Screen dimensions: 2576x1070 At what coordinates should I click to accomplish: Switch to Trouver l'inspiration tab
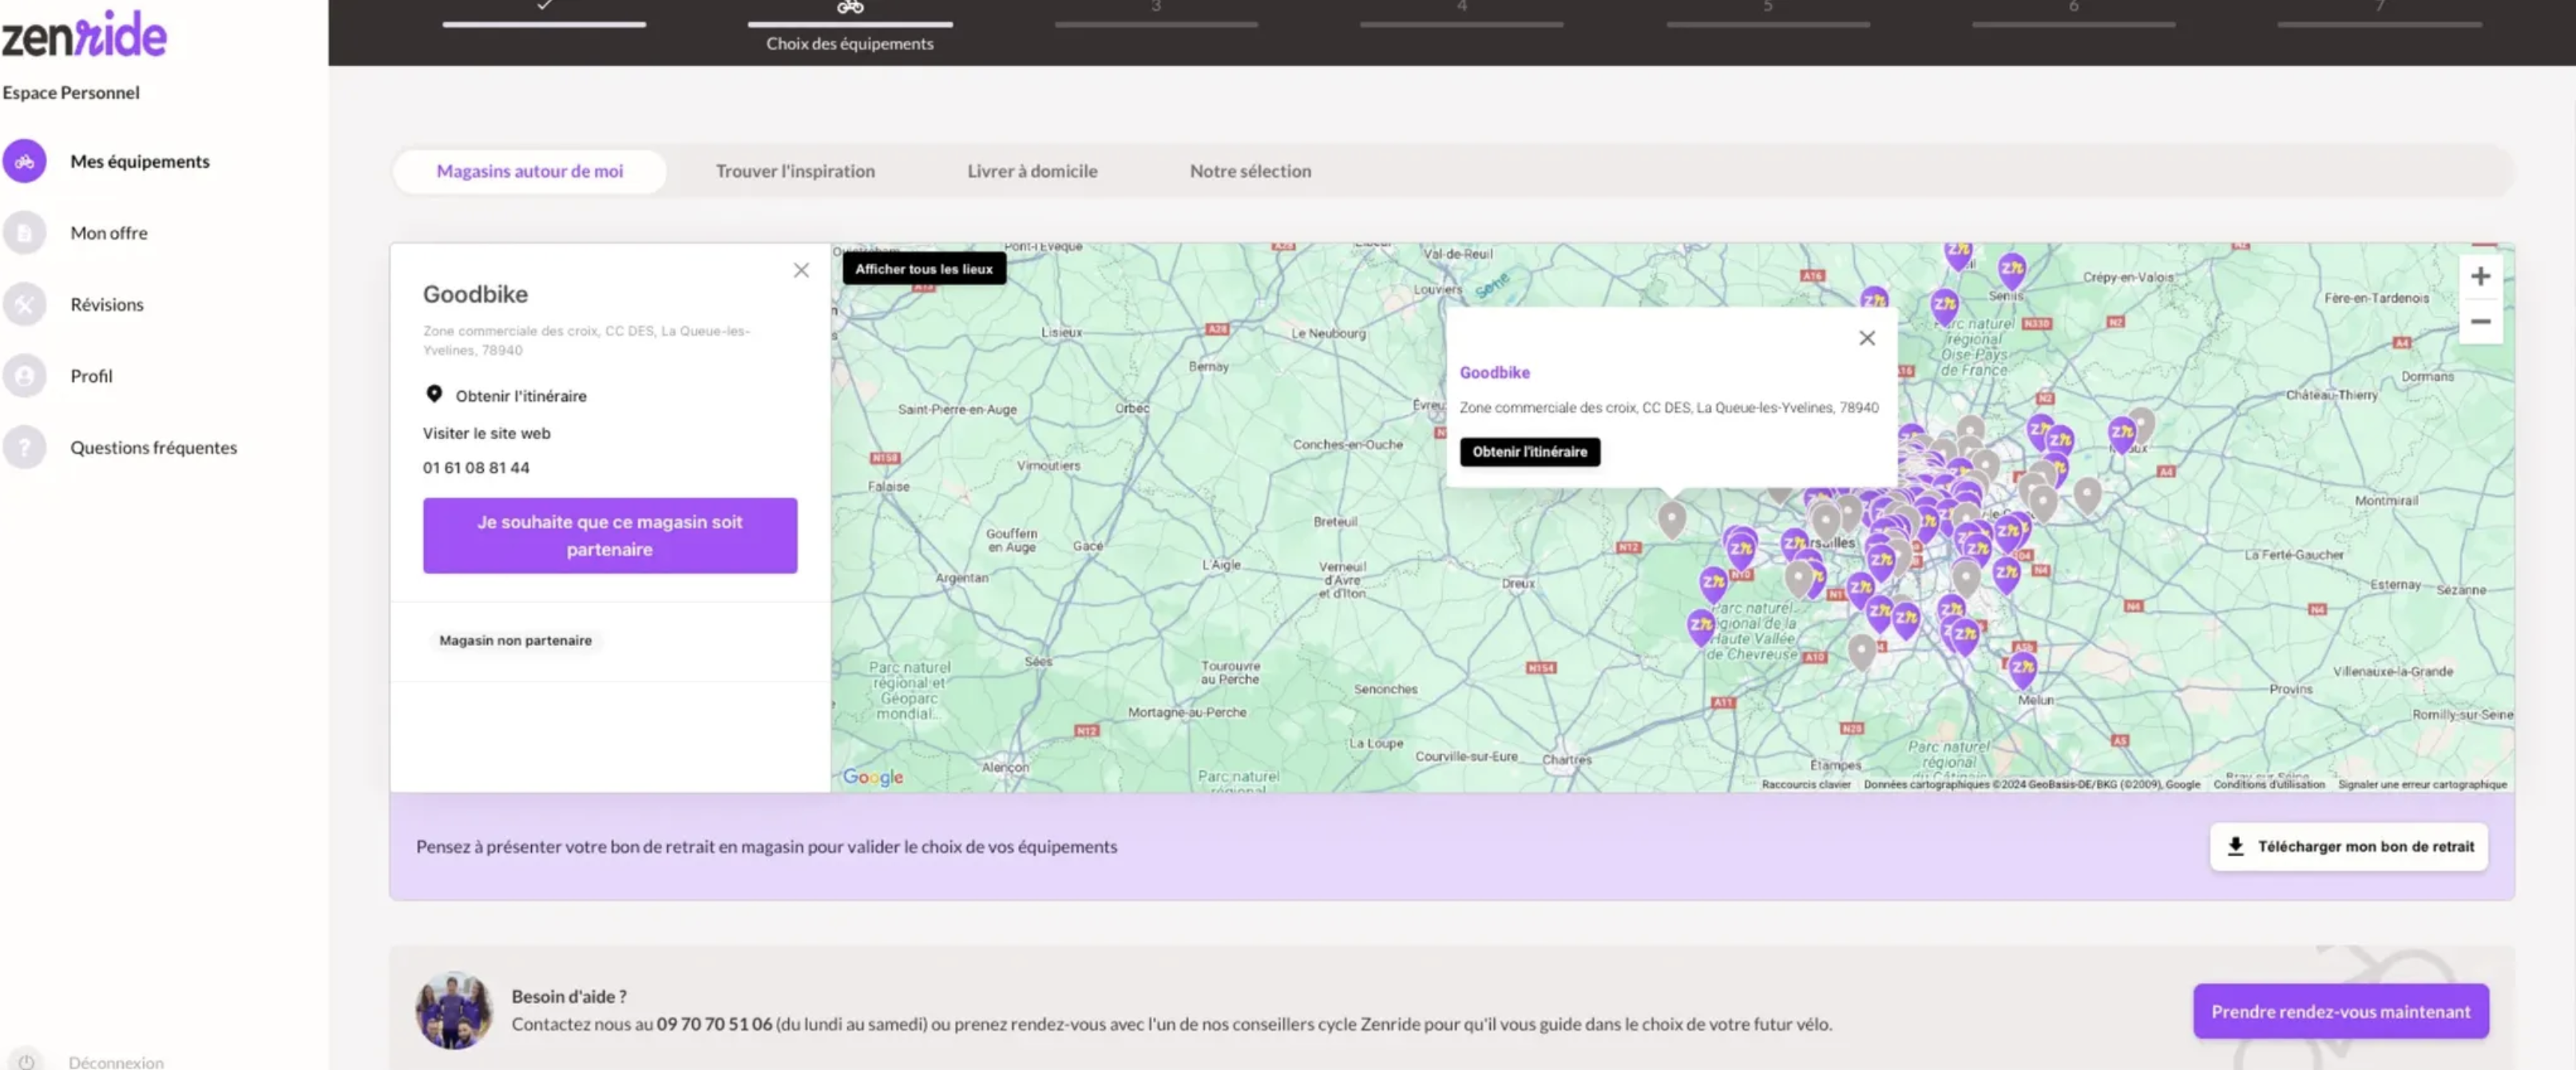tap(795, 171)
